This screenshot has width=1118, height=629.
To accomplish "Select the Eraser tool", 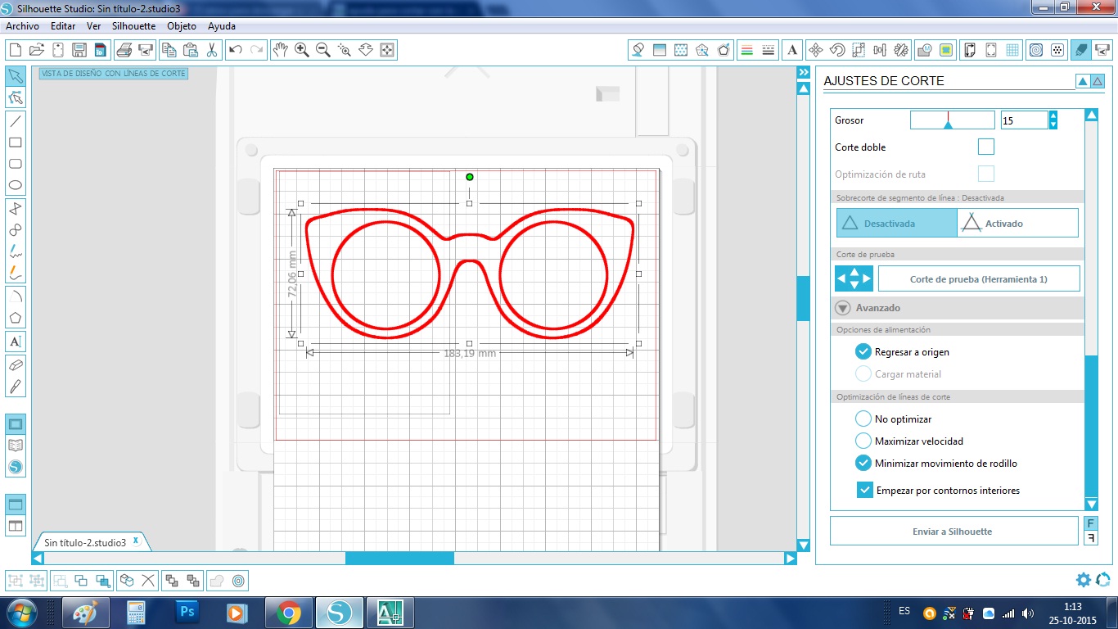I will point(16,364).
